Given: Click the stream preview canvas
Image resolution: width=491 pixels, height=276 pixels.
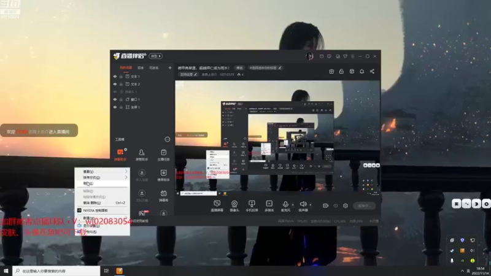Looking at the screenshot, I should point(277,139).
